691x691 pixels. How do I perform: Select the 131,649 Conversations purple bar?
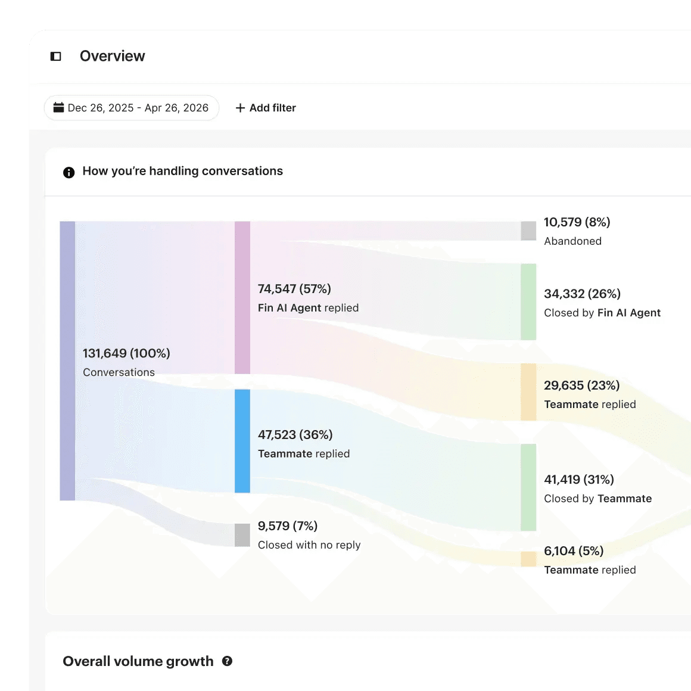67,361
